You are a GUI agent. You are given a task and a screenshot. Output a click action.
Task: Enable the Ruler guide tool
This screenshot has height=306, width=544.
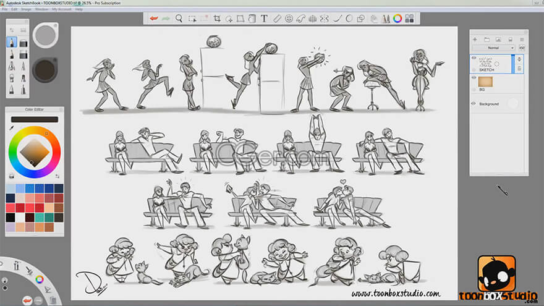pyautogui.click(x=276, y=19)
